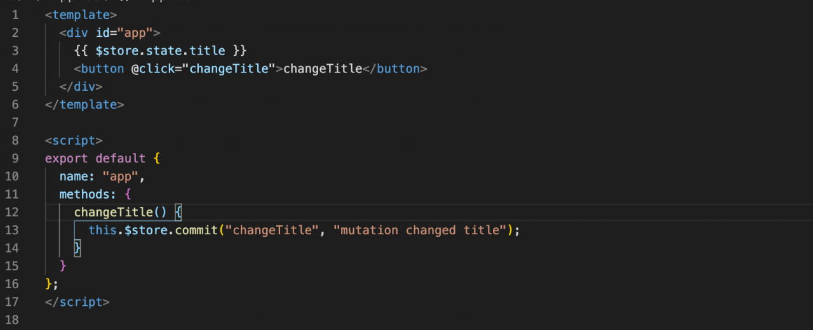Viewport: 813px width, 330px height.
Task: Click the methods property key
Action: click(84, 194)
